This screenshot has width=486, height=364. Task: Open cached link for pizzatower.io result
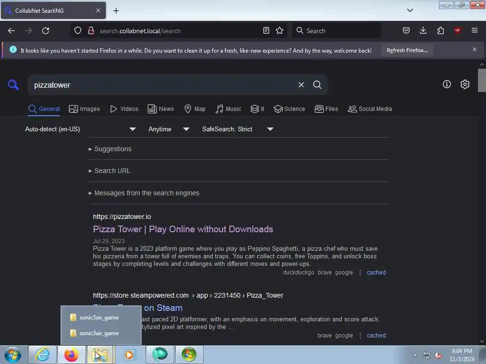[376, 273]
